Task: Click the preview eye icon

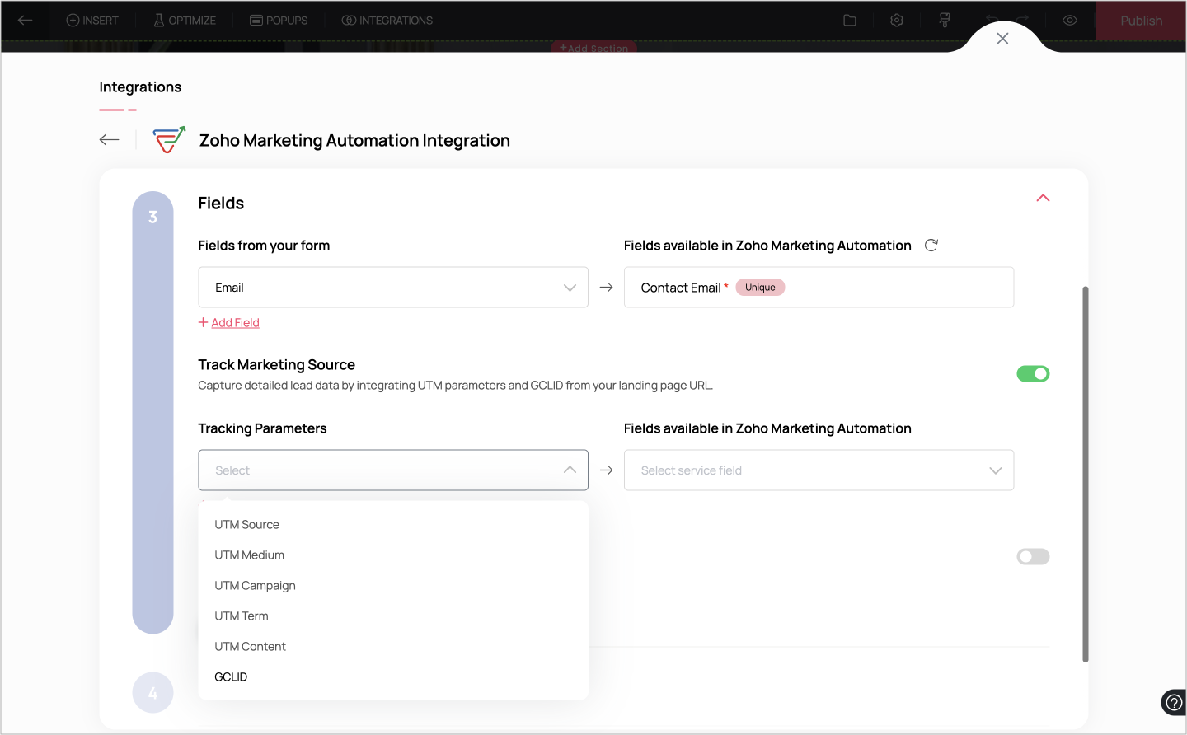Action: (x=1070, y=21)
